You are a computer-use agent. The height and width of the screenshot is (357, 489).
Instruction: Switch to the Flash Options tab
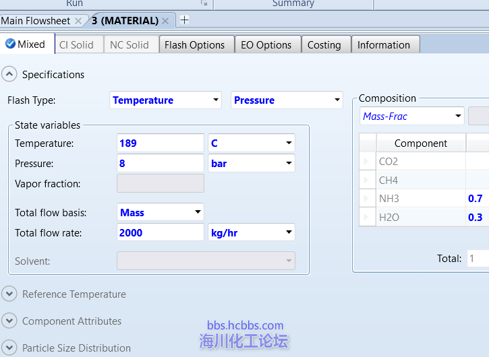[194, 45]
